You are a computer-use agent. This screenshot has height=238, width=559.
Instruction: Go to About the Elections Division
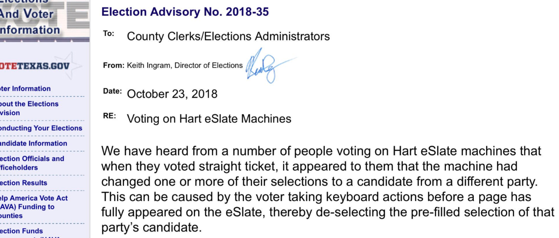(x=29, y=108)
